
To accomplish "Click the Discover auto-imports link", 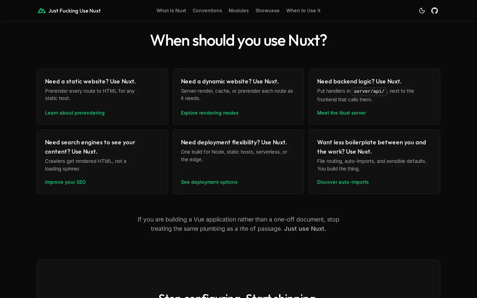I will click(343, 182).
